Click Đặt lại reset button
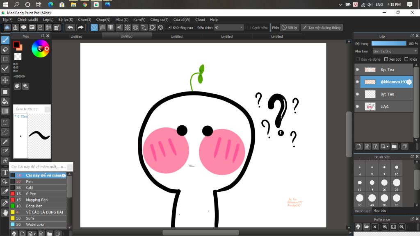 tap(290, 27)
